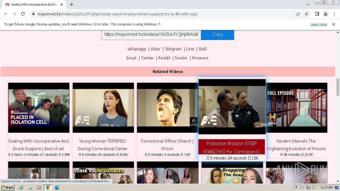
Task: Open Correctional Officer Search Prison title link
Action: click(167, 145)
